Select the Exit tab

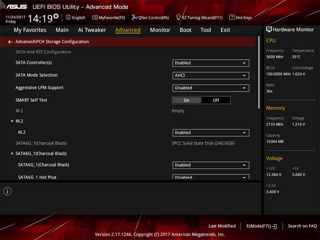coord(225,30)
